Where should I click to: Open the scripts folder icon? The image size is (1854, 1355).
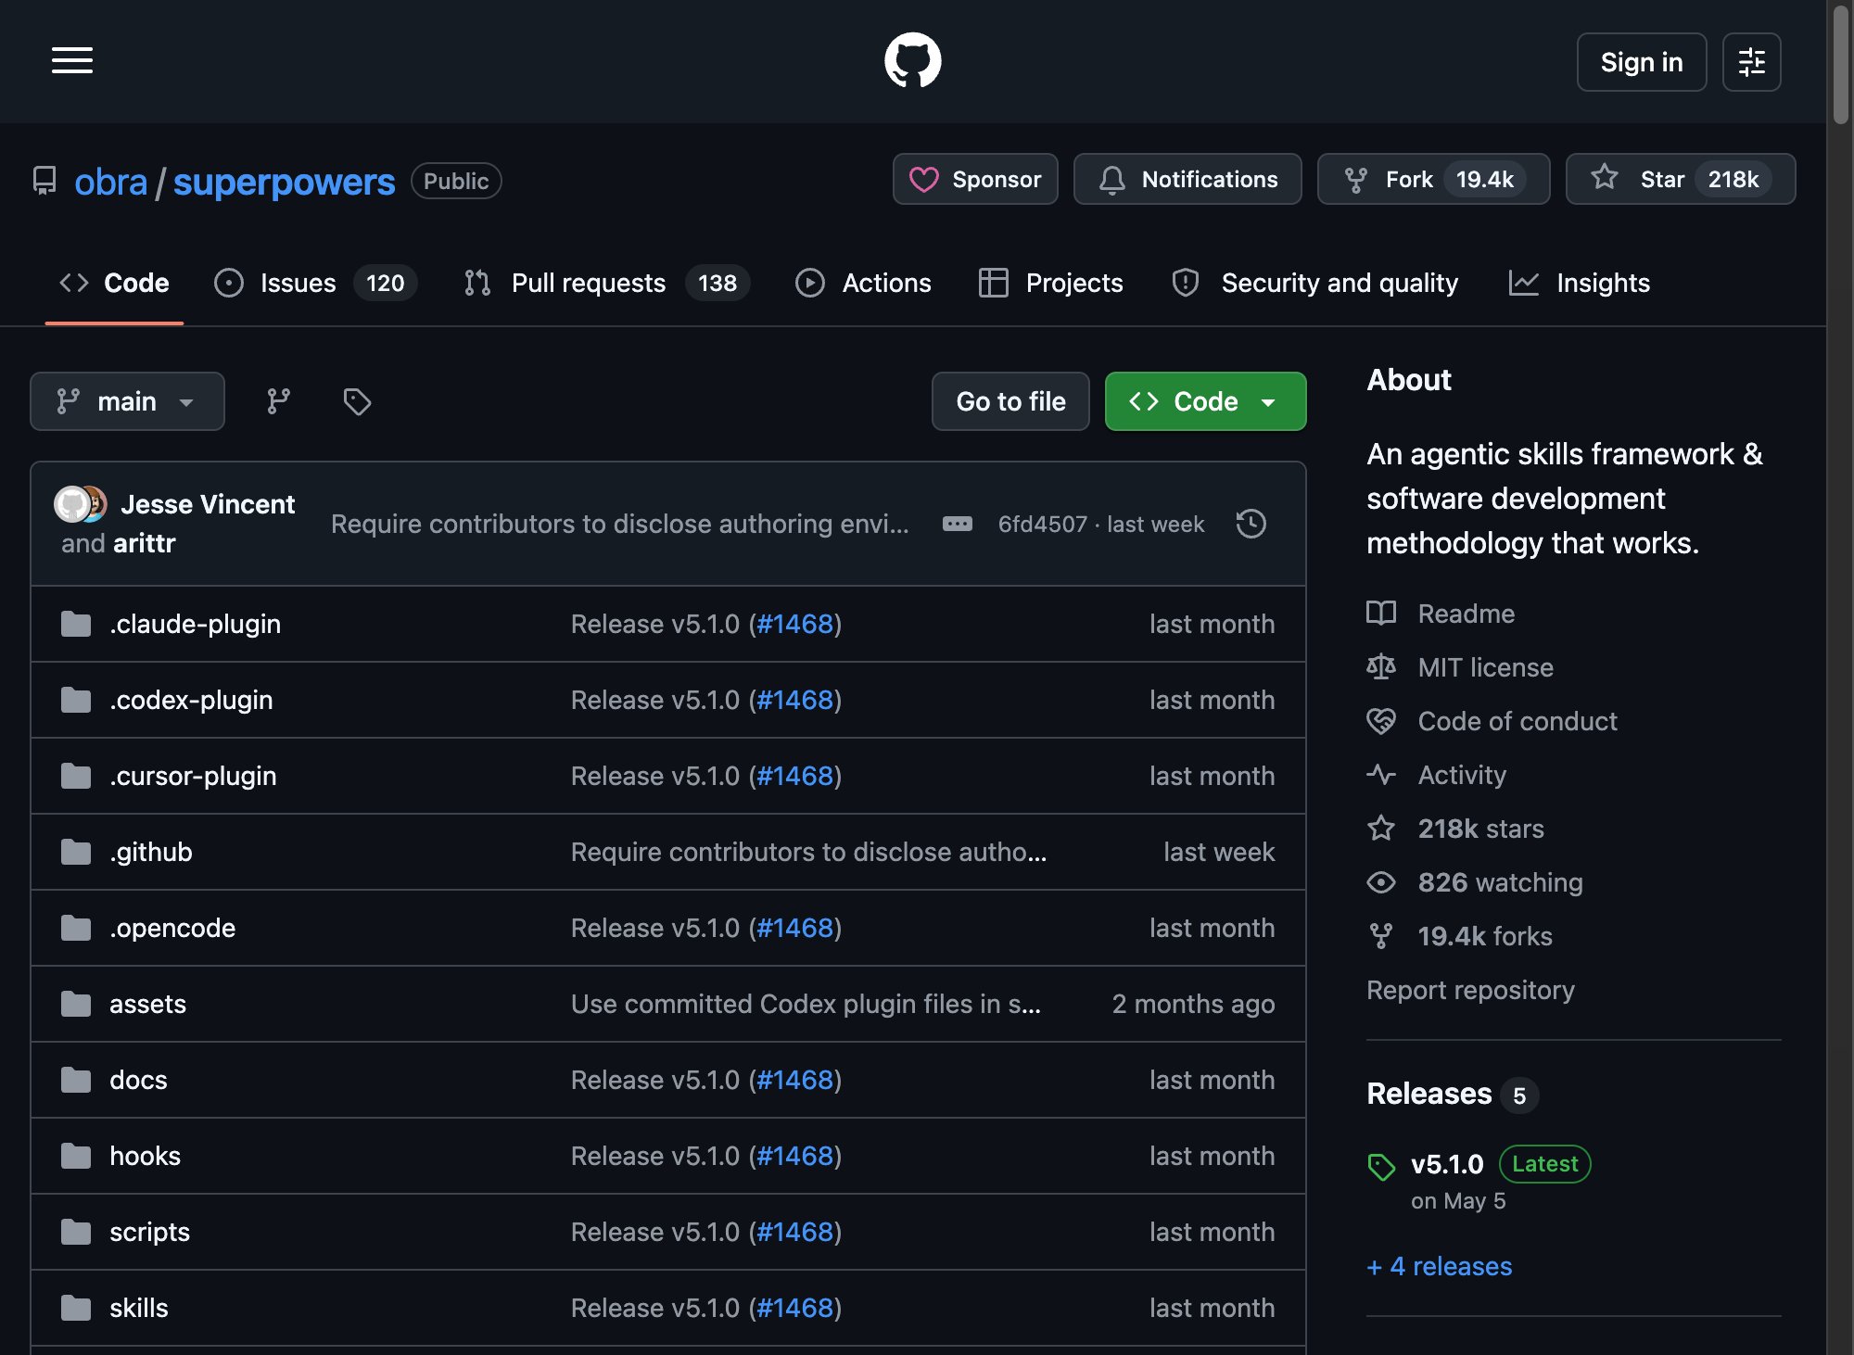coord(76,1232)
